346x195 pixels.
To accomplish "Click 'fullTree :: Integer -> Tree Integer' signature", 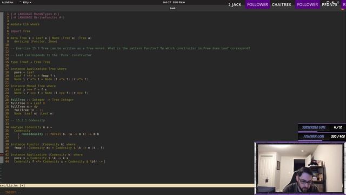I will (x=42, y=100).
